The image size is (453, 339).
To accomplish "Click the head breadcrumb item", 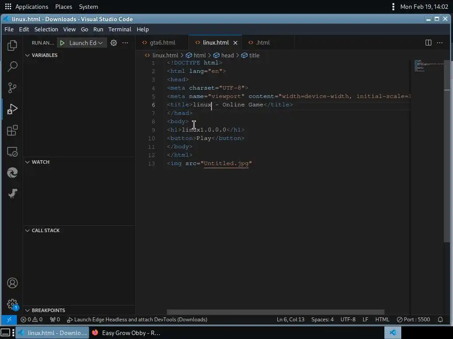I will tap(223, 55).
